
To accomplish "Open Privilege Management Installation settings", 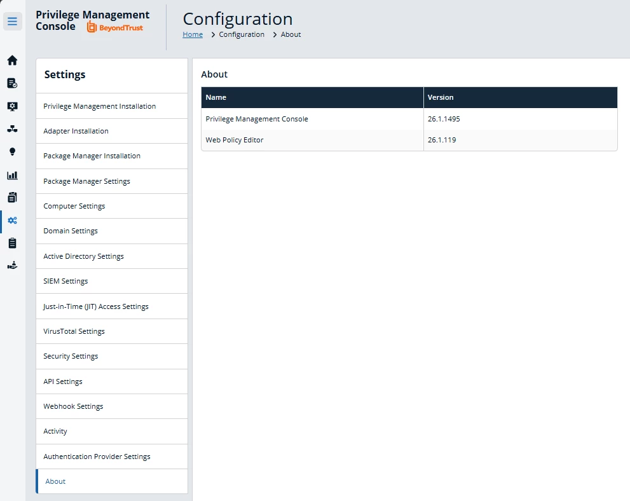I will (x=112, y=106).
